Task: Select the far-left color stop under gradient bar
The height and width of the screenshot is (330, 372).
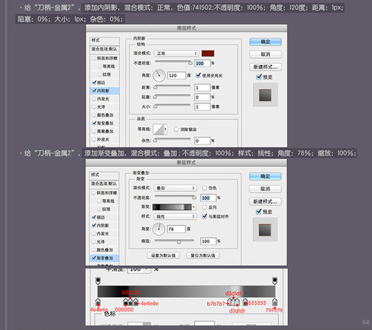Action: tap(98, 302)
